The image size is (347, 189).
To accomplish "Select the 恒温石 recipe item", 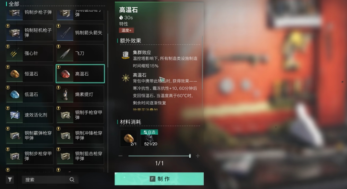I will coord(30,74).
